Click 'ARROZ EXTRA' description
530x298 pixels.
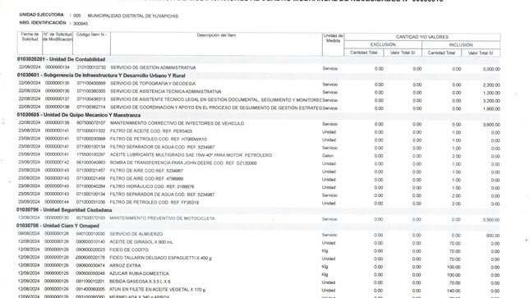(x=125, y=265)
